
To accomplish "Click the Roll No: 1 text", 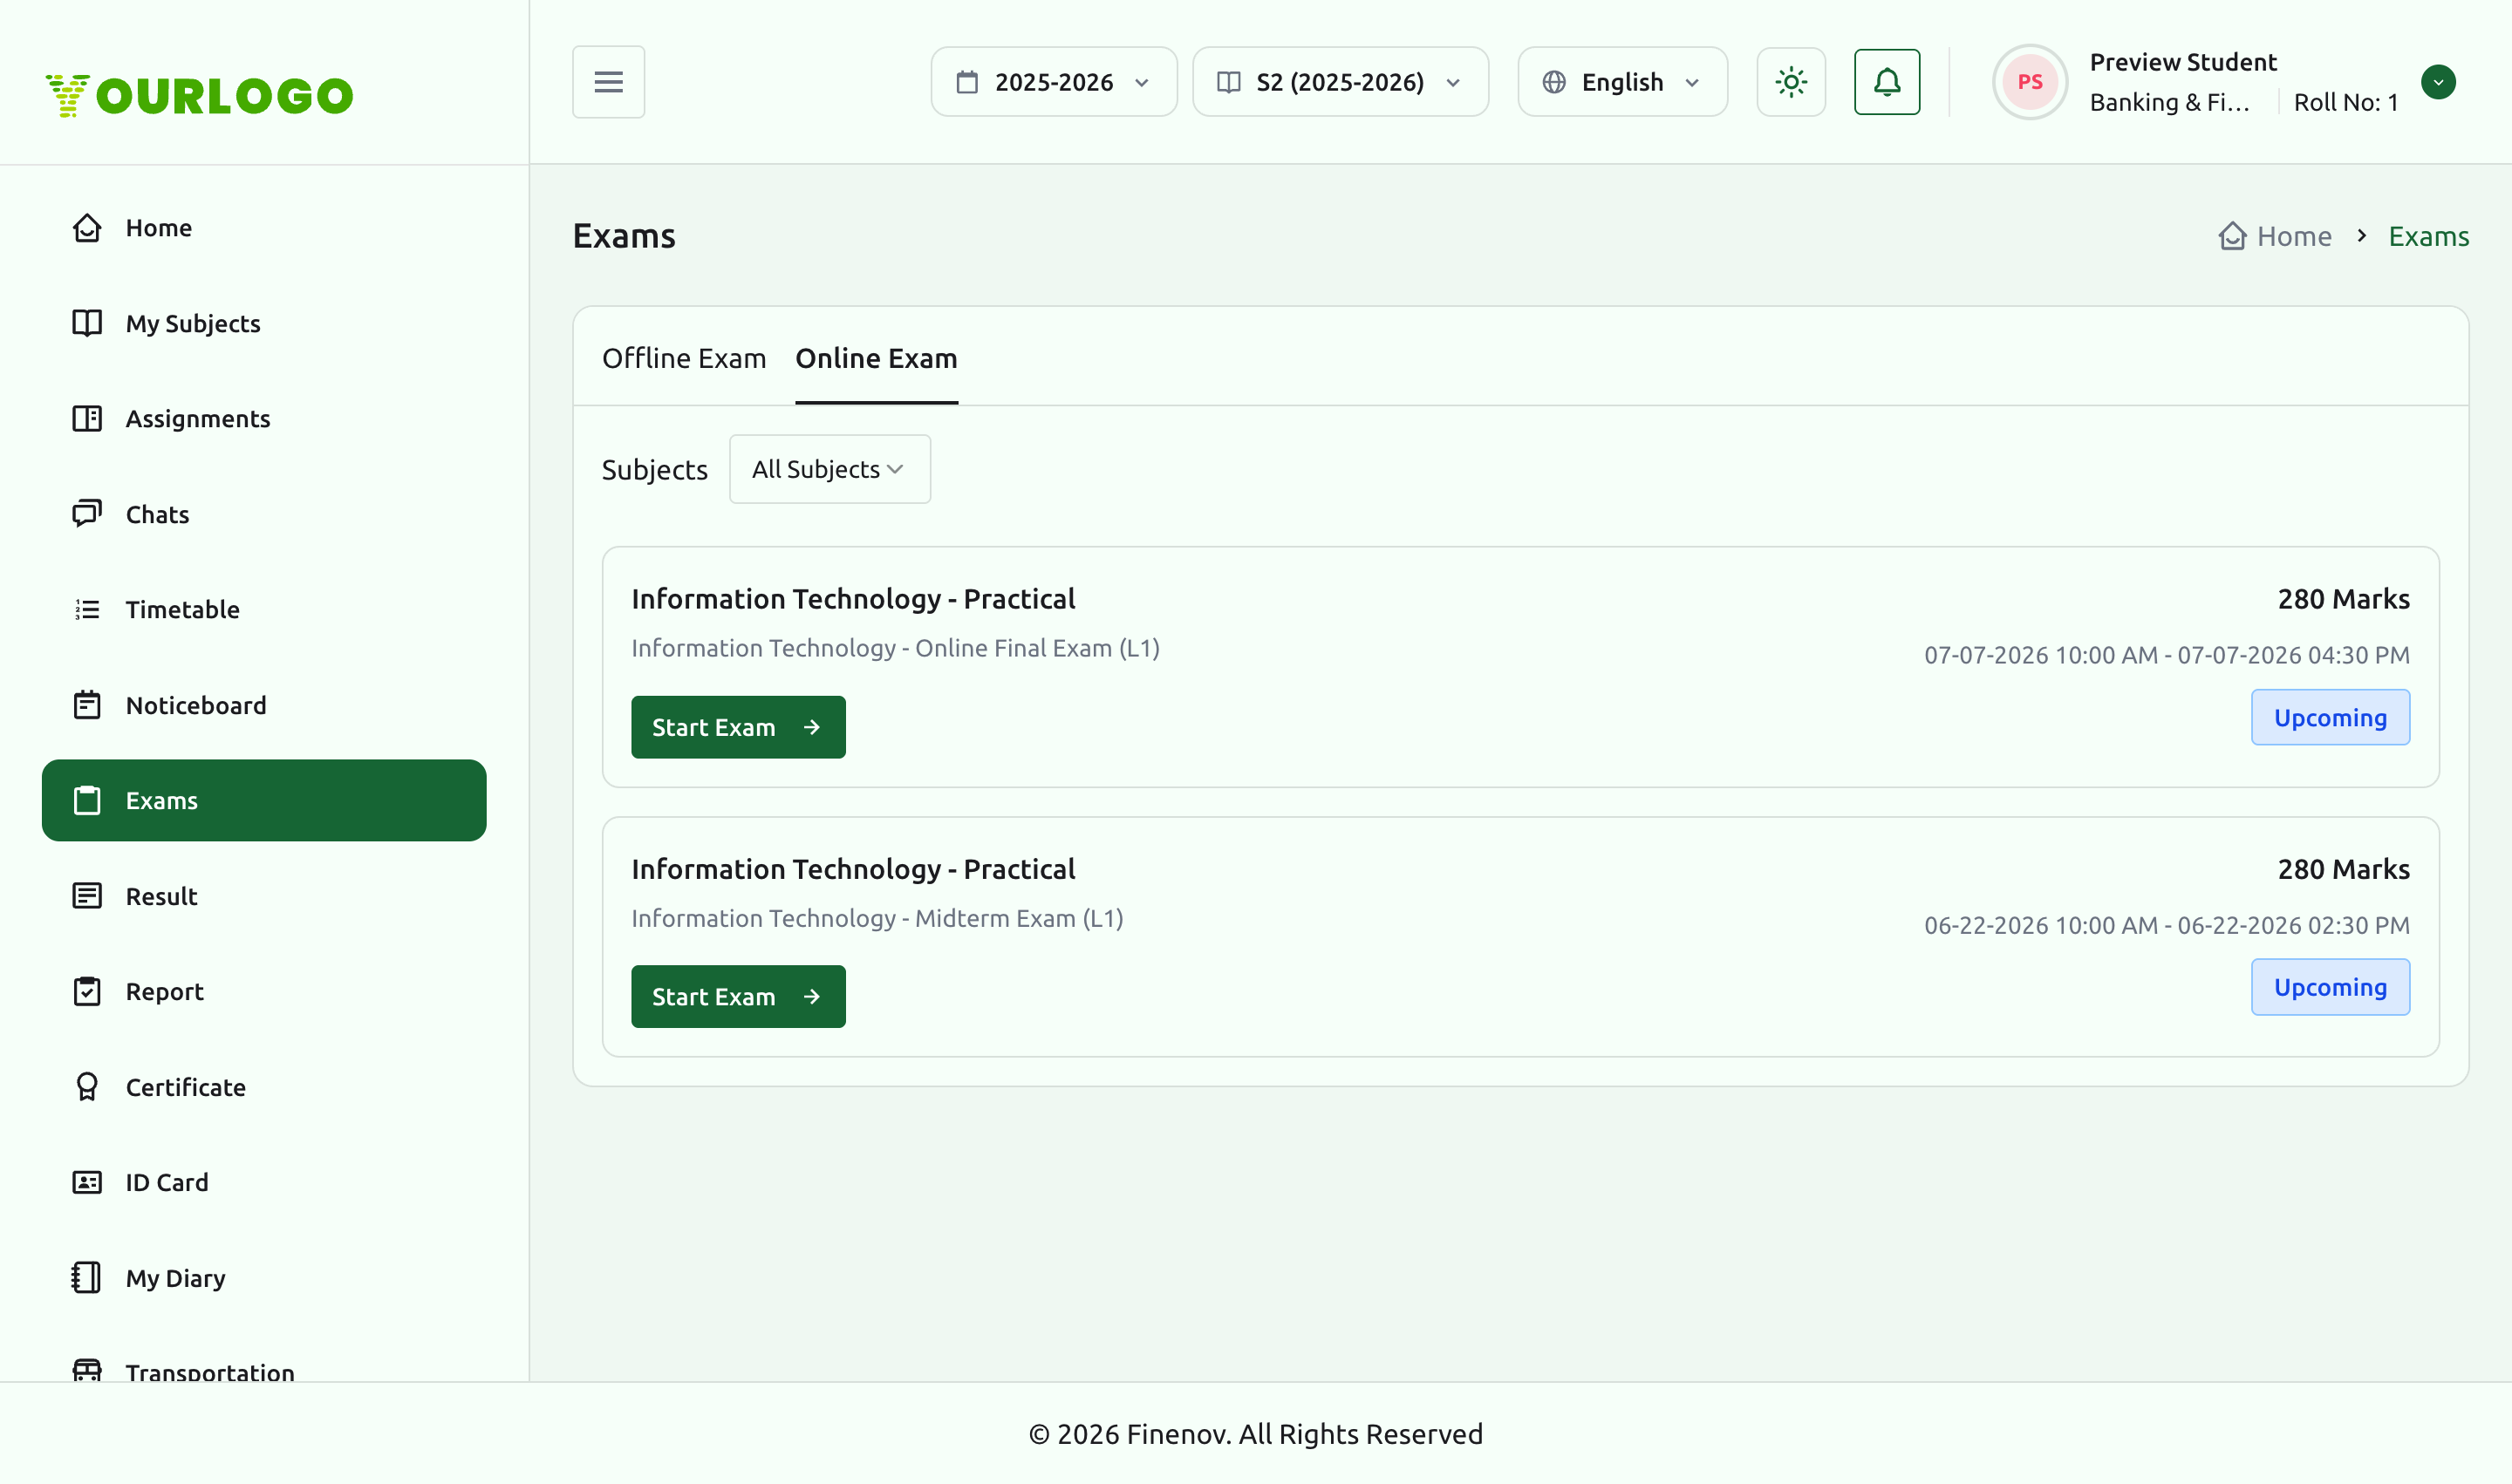I will coord(2346,102).
